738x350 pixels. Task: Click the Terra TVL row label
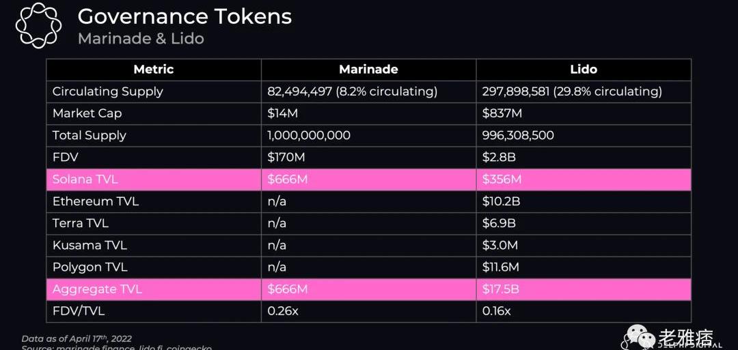point(81,223)
